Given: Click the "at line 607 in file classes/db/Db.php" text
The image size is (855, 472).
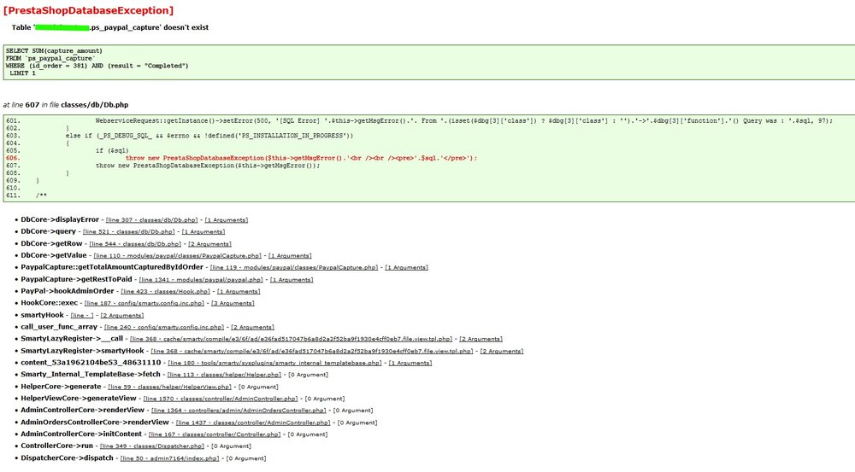Looking at the screenshot, I should pyautogui.click(x=66, y=105).
